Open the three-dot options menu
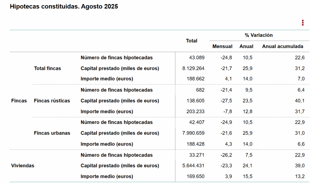This screenshot has width=310, height=183. (x=302, y=23)
